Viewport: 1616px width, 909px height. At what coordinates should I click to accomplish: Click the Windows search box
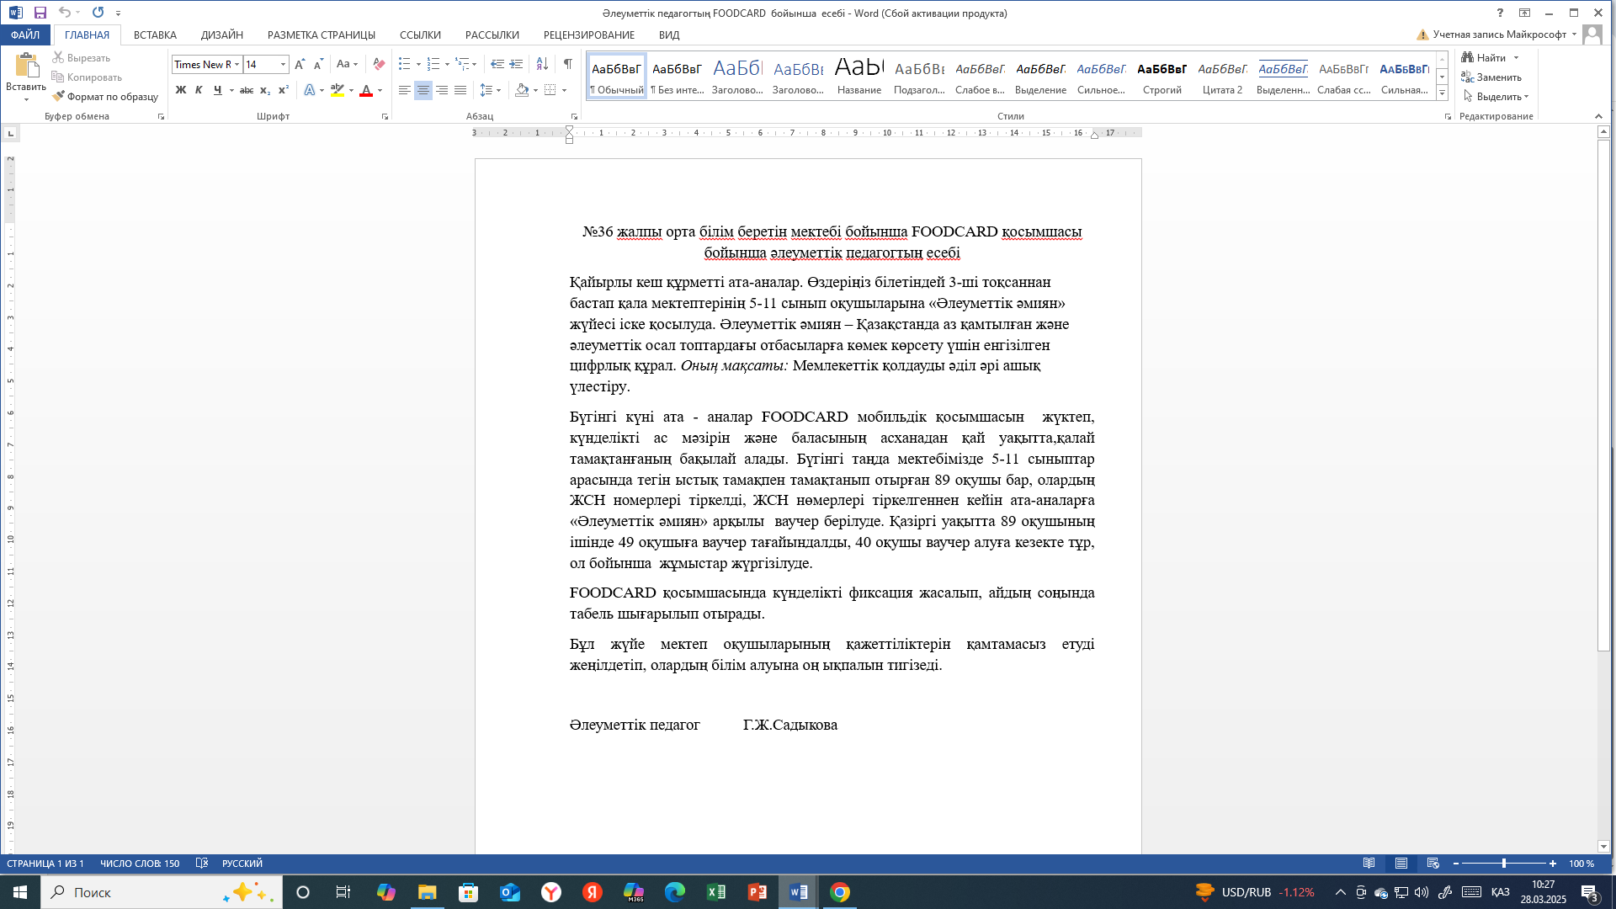162,892
